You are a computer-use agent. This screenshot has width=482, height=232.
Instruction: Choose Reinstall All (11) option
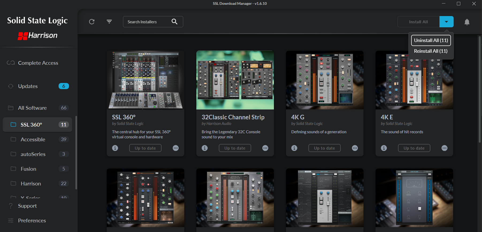431,51
